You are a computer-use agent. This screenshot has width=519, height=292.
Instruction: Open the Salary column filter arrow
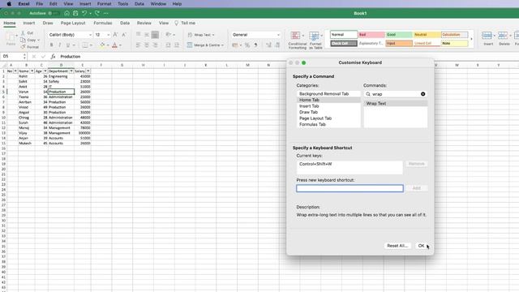[x=88, y=71]
